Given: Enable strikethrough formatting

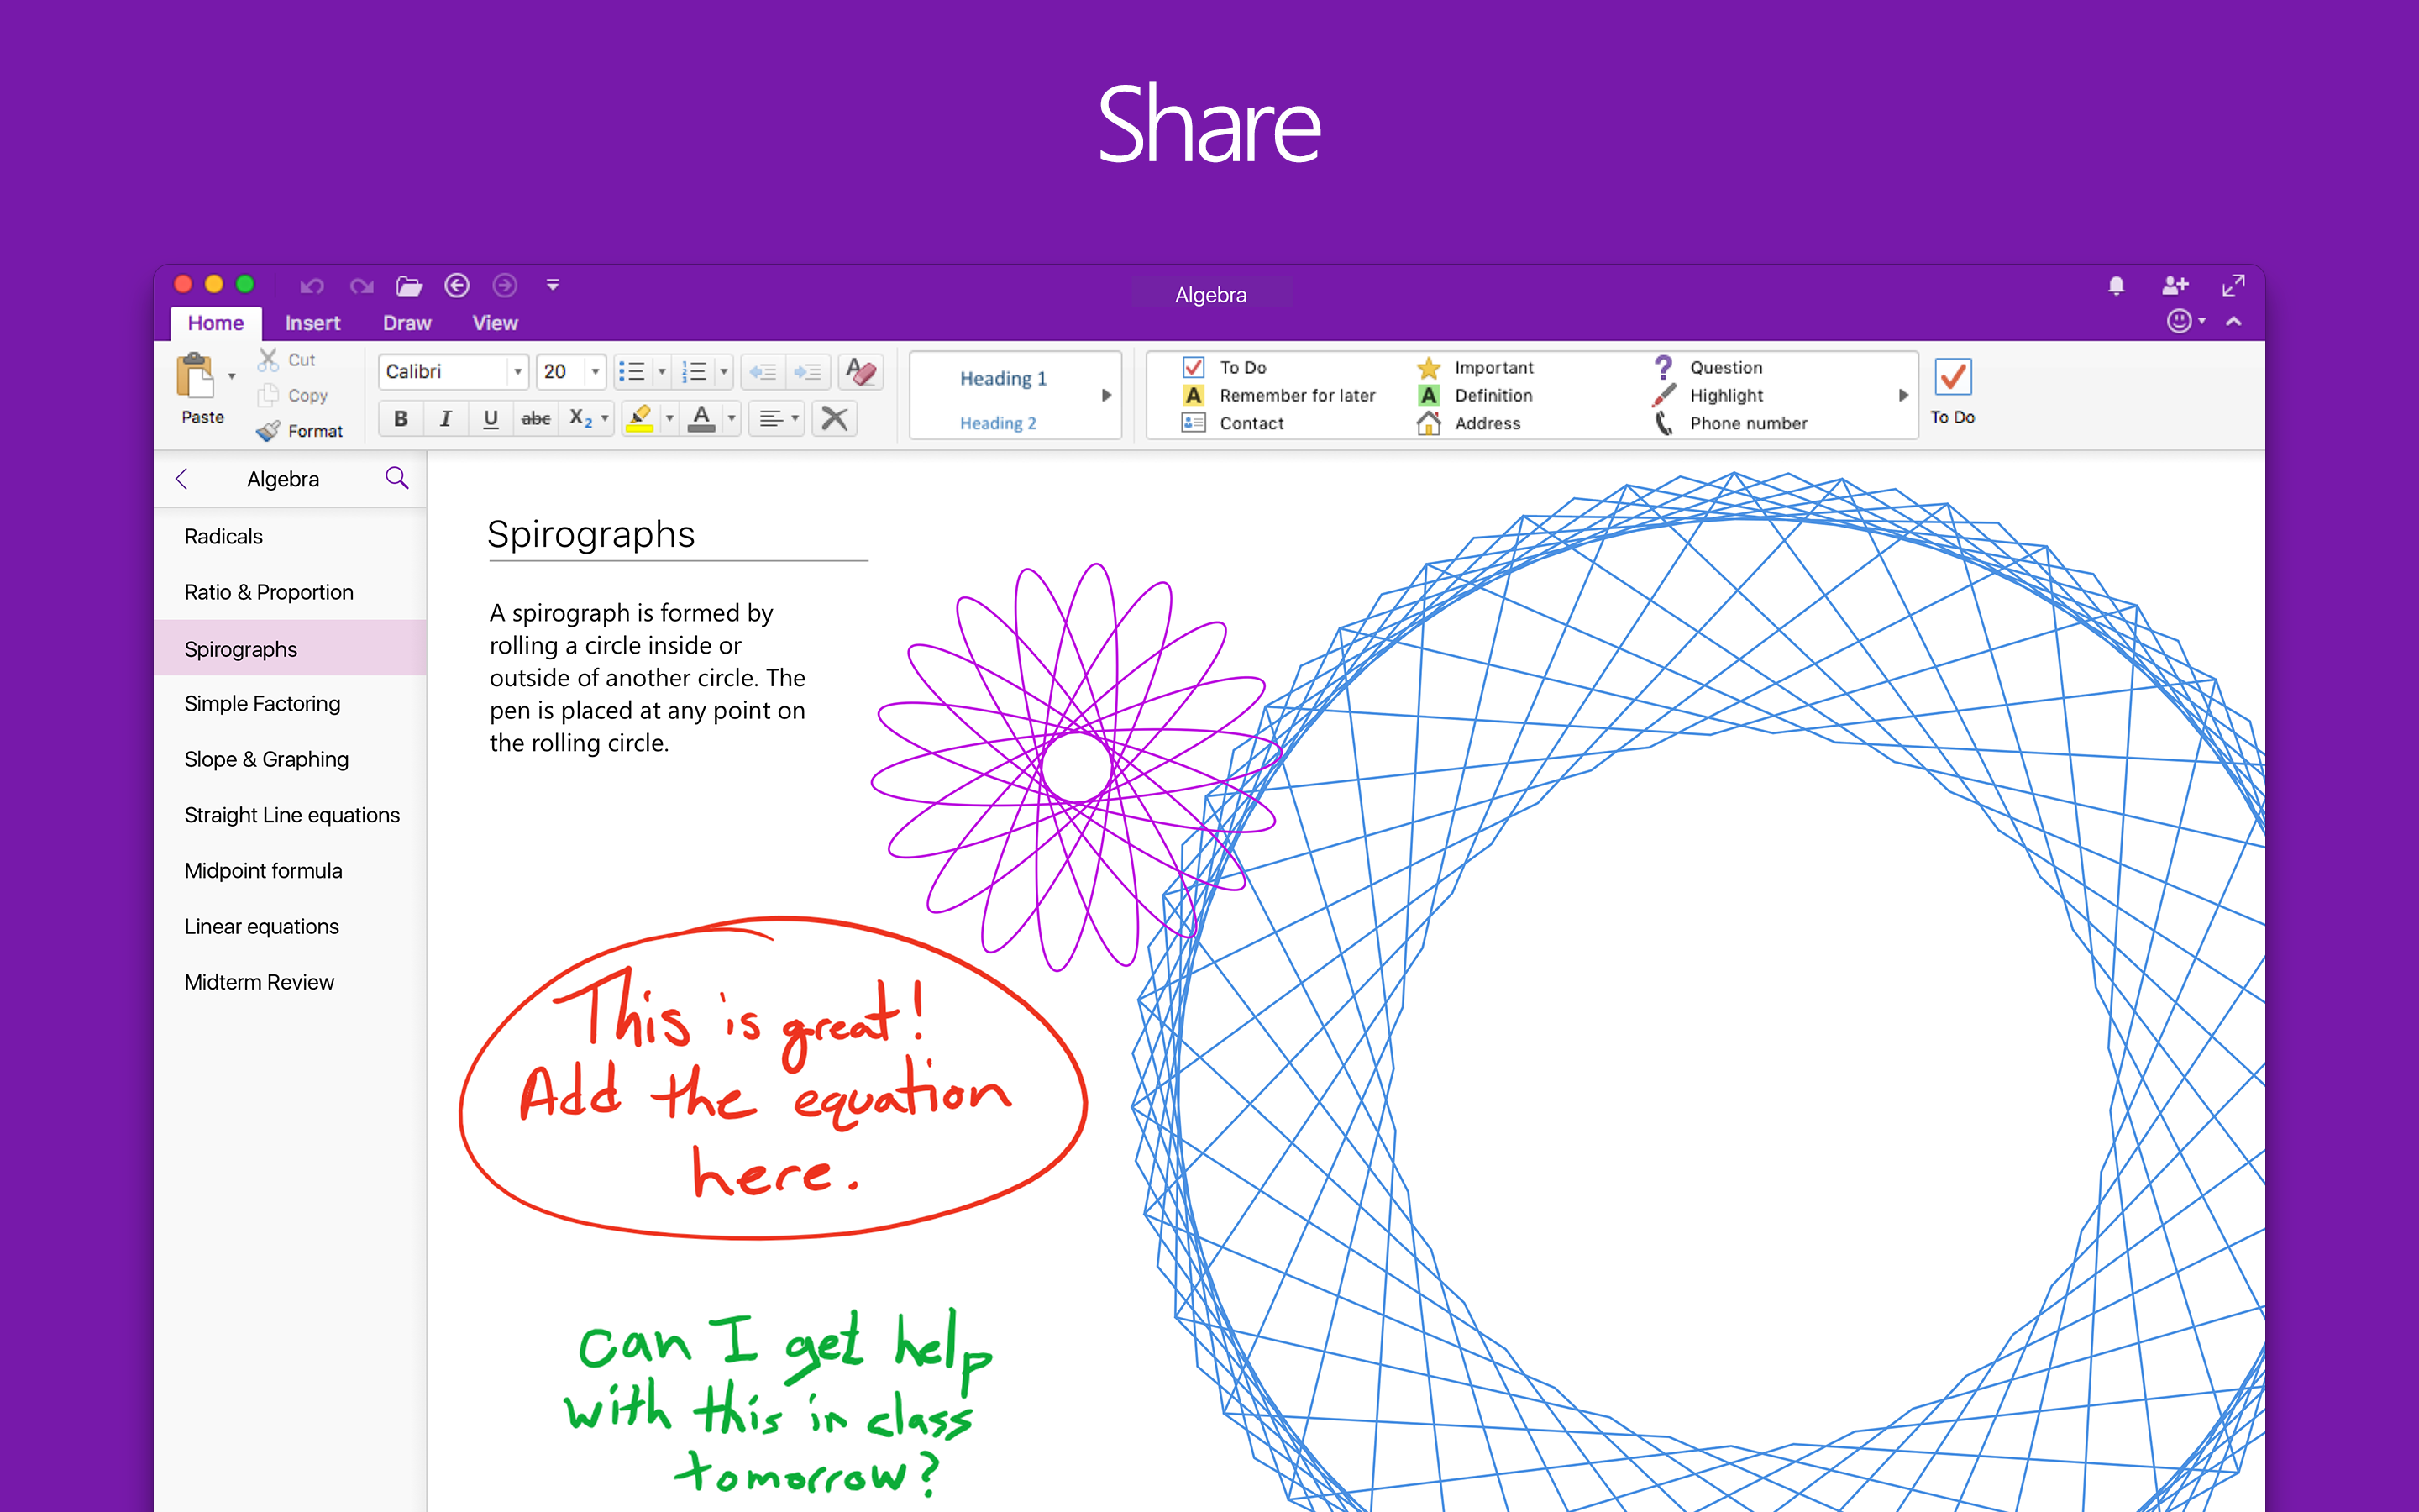Looking at the screenshot, I should coord(536,418).
